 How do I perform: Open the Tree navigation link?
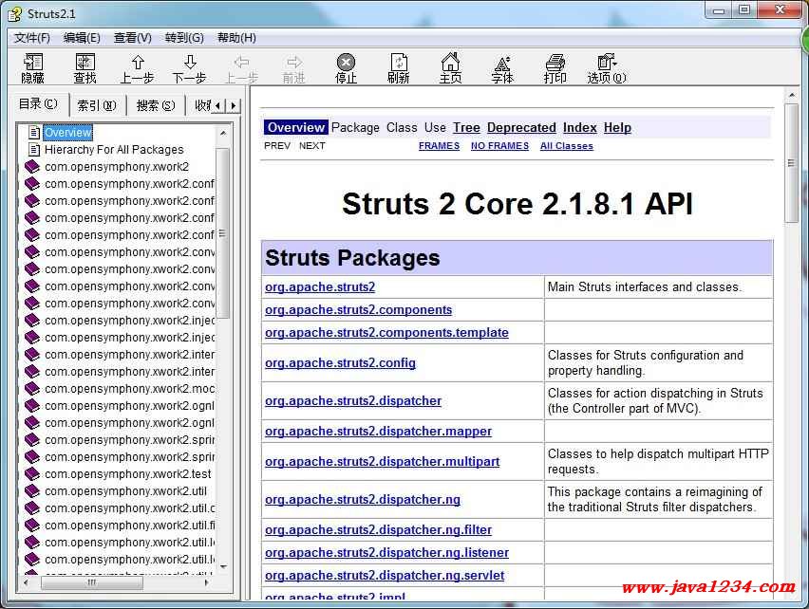466,127
